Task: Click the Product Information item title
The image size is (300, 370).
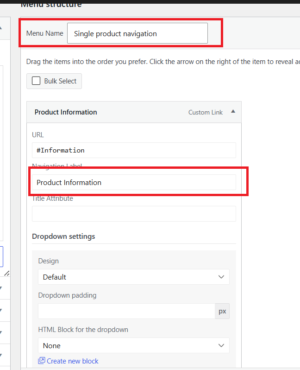Action: pyautogui.click(x=66, y=112)
